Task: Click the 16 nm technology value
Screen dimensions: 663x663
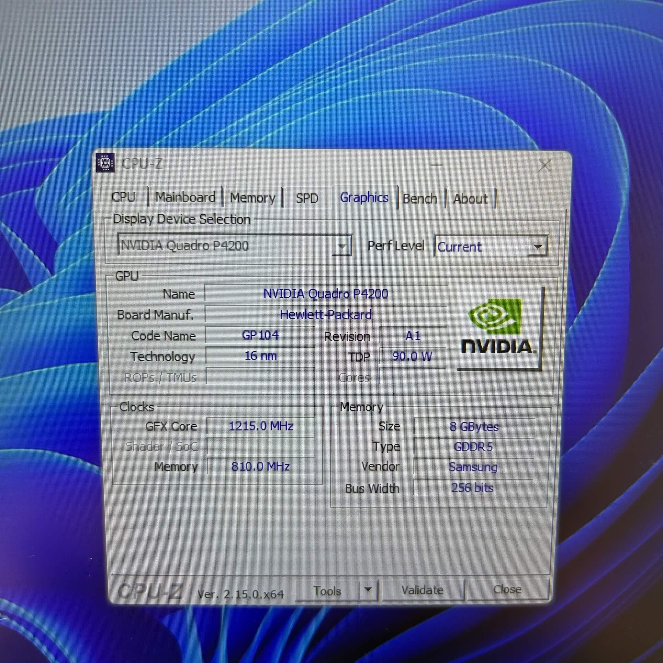Action: [x=260, y=356]
